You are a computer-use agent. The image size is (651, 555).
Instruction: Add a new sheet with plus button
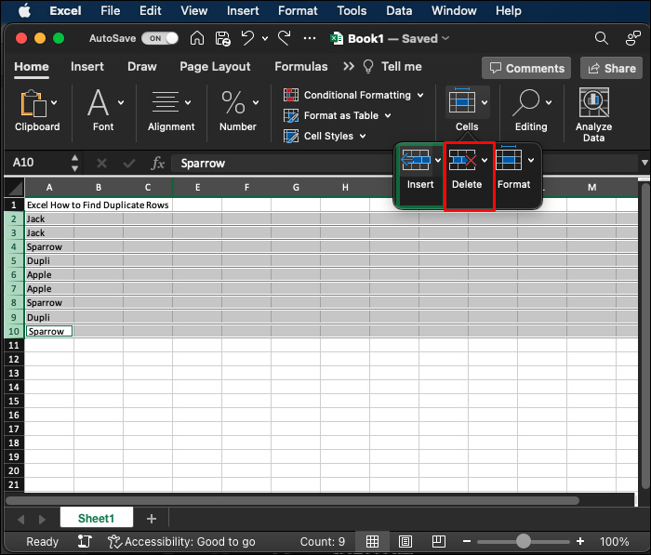(152, 518)
